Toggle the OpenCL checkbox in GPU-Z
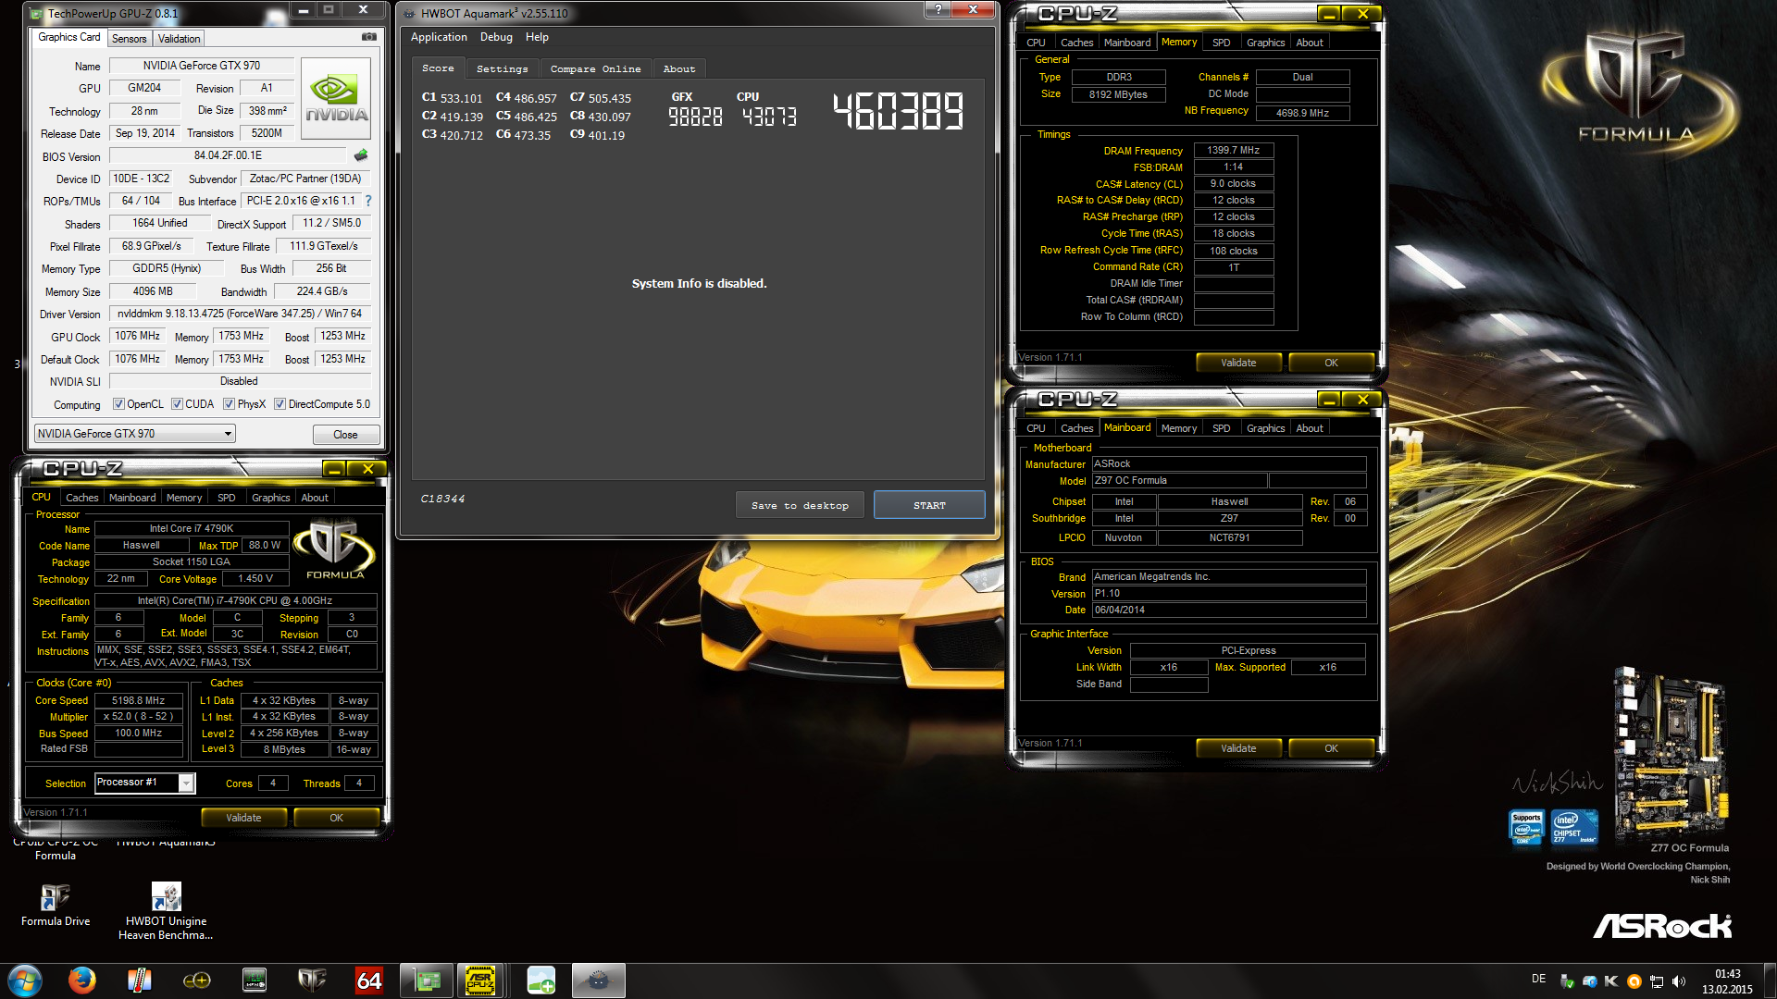The image size is (1777, 999). click(x=118, y=404)
